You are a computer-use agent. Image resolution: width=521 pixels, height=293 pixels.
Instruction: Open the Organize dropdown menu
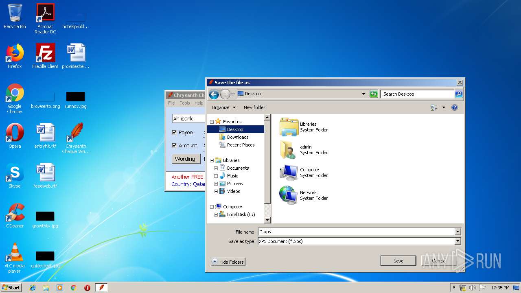(x=223, y=107)
